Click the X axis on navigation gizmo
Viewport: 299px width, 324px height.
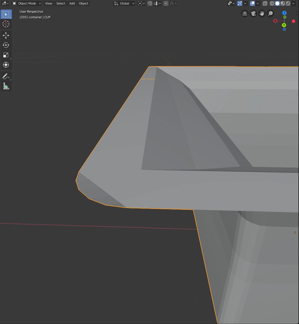pos(275,21)
